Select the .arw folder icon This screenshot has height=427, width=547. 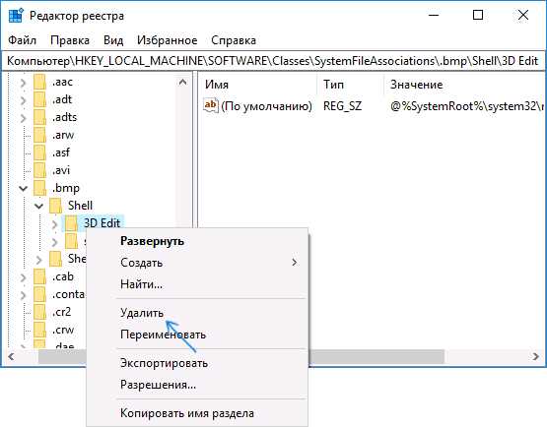tap(39, 136)
